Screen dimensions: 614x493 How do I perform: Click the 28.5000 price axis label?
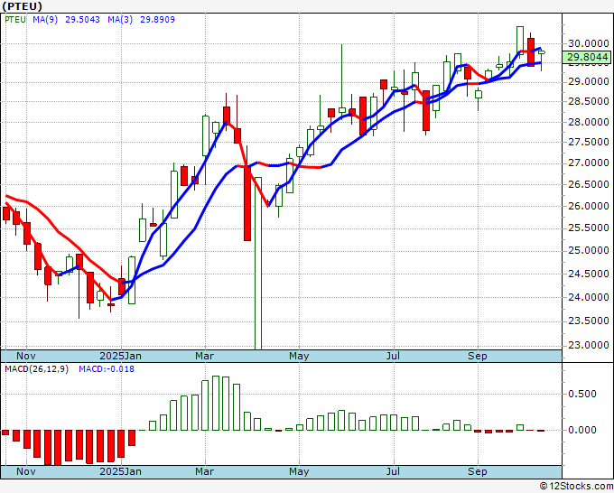point(589,101)
